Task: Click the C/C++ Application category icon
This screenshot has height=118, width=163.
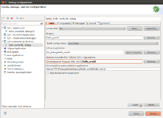Action: pyautogui.click(x=5, y=28)
